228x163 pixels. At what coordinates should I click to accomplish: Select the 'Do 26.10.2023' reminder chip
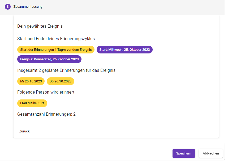pos(61,81)
